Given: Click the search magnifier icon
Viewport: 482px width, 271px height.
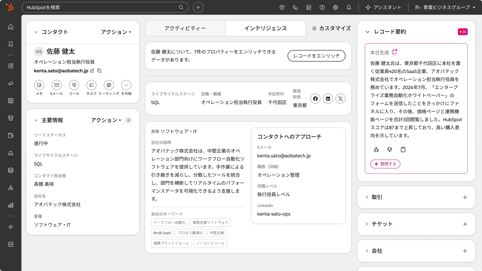Looking at the screenshot, I should (x=181, y=7).
